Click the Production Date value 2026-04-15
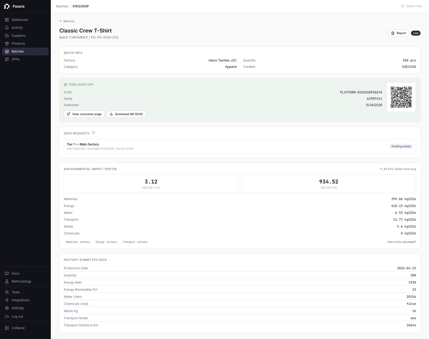Screen dimensions: 429x339 (407, 268)
